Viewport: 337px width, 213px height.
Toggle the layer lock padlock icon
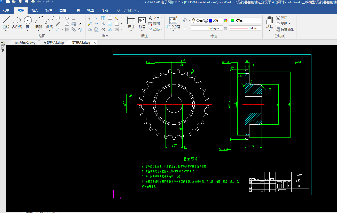[x=202, y=20]
